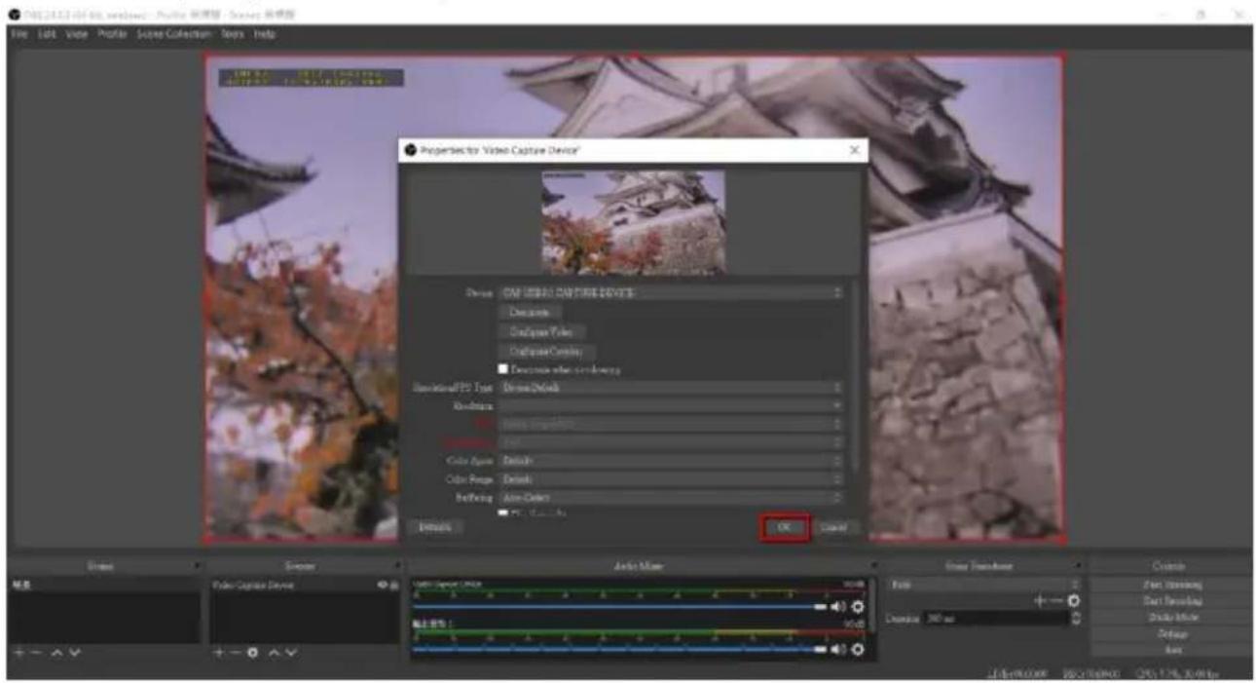Click Properties dialog vertical scrollbar

point(854,375)
